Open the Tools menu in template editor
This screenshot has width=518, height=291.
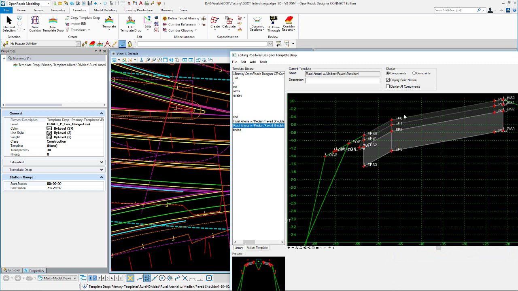pos(263,62)
